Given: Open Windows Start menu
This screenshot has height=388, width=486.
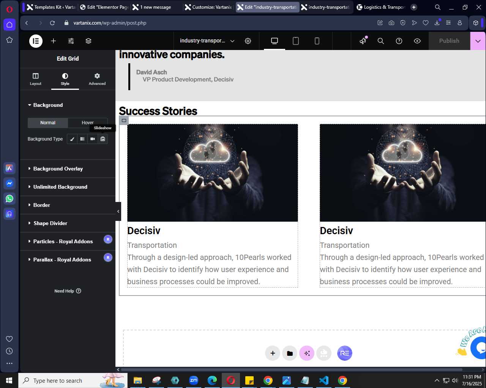Looking at the screenshot, I should tap(9, 380).
